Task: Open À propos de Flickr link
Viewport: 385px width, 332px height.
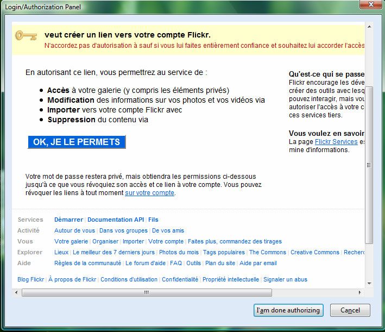Action: click(x=72, y=279)
